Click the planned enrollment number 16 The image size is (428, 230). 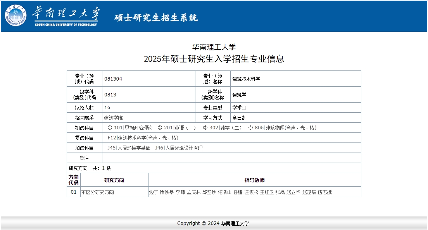click(x=107, y=107)
